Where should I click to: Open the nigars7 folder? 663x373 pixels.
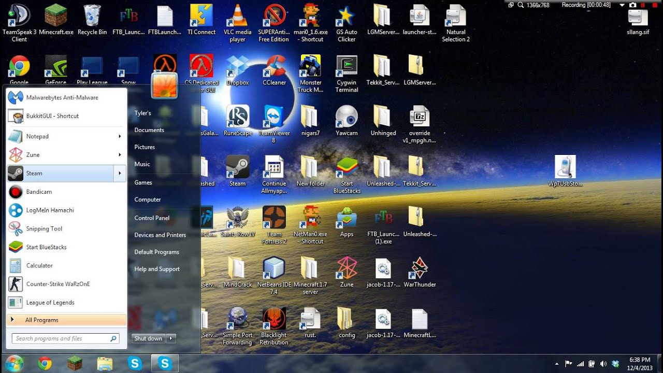point(310,120)
